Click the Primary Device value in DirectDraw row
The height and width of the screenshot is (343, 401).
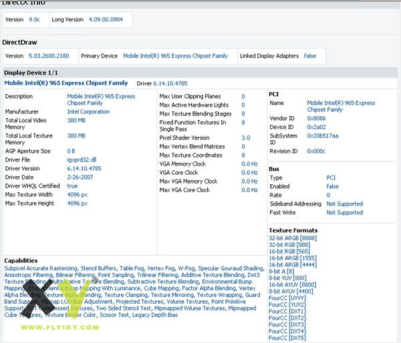point(175,56)
